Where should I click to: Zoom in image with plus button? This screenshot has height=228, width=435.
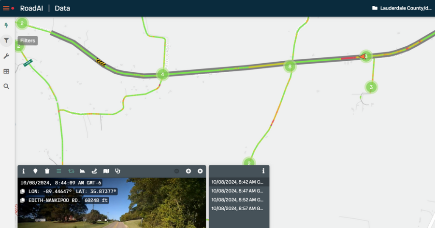[x=188, y=171]
